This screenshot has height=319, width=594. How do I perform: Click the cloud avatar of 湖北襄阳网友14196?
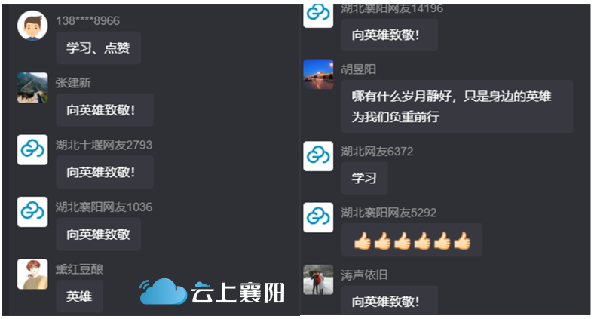318,15
